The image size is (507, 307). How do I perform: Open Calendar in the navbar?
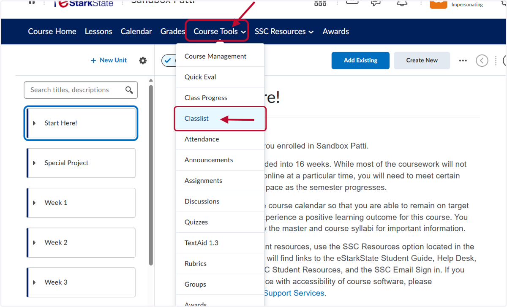[x=136, y=31]
